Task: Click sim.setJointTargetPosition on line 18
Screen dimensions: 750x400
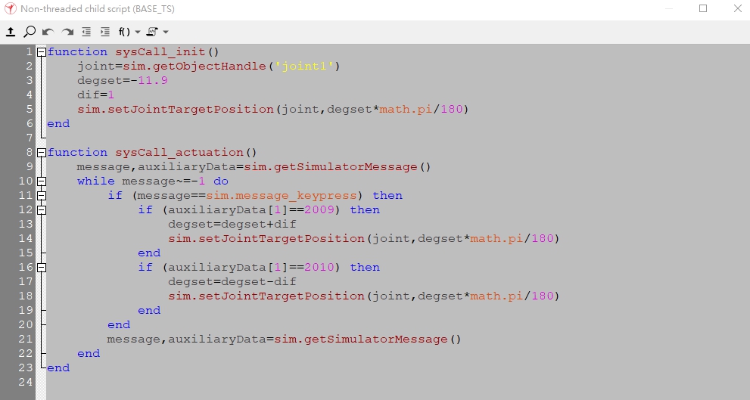Action: pos(266,296)
